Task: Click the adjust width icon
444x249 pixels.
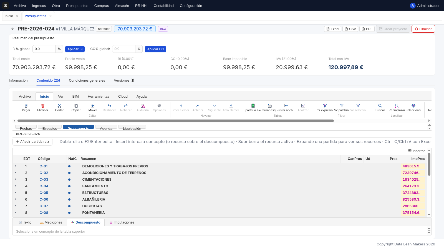Action: point(286,106)
